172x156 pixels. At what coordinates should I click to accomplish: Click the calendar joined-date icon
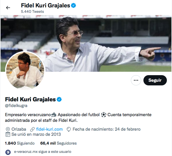click(8, 134)
